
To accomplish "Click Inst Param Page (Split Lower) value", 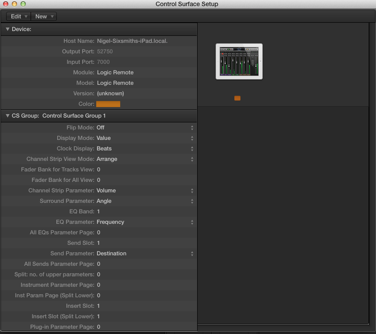I will pos(98,296).
